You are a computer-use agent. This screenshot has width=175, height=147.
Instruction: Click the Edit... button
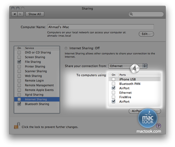146,34
